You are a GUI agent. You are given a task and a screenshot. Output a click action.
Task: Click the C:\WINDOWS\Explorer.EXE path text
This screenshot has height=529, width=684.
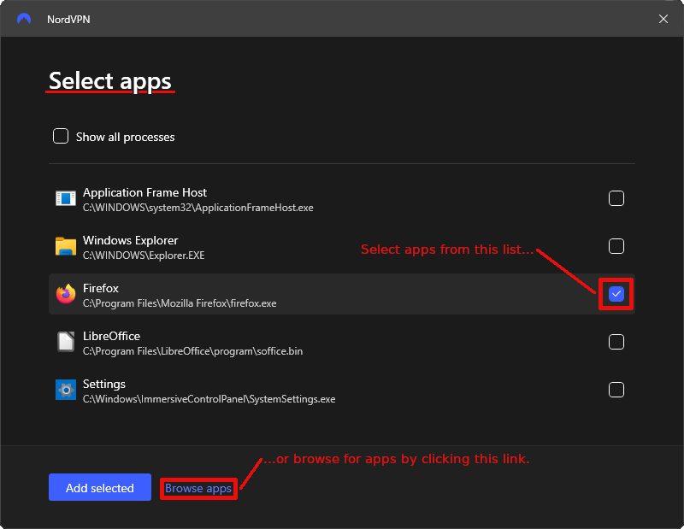(x=144, y=256)
